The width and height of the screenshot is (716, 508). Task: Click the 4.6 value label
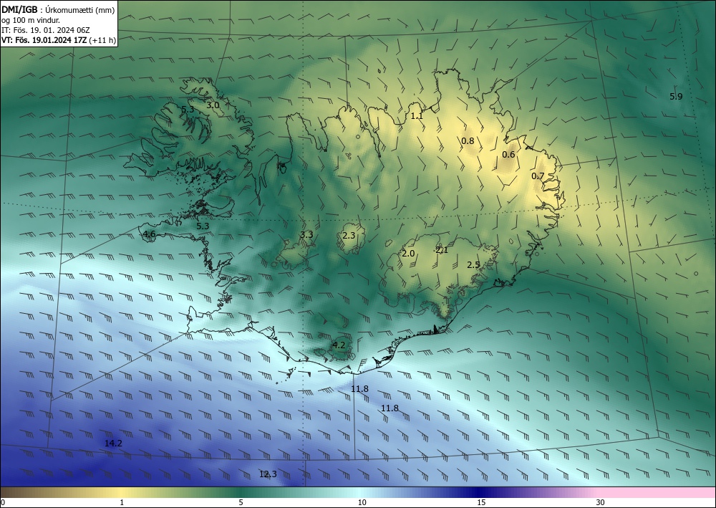click(150, 234)
